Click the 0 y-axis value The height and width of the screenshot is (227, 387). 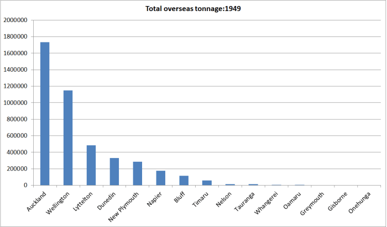[25, 186]
